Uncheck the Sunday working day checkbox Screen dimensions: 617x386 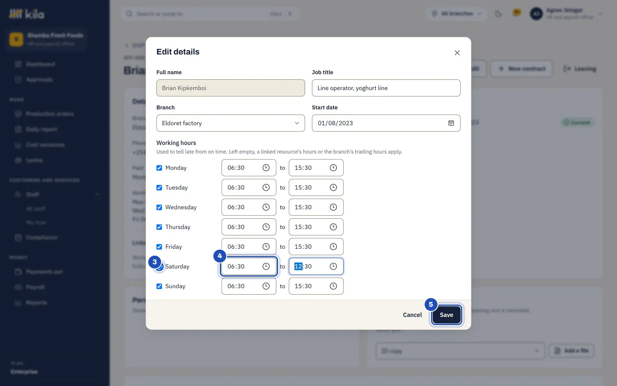(159, 286)
